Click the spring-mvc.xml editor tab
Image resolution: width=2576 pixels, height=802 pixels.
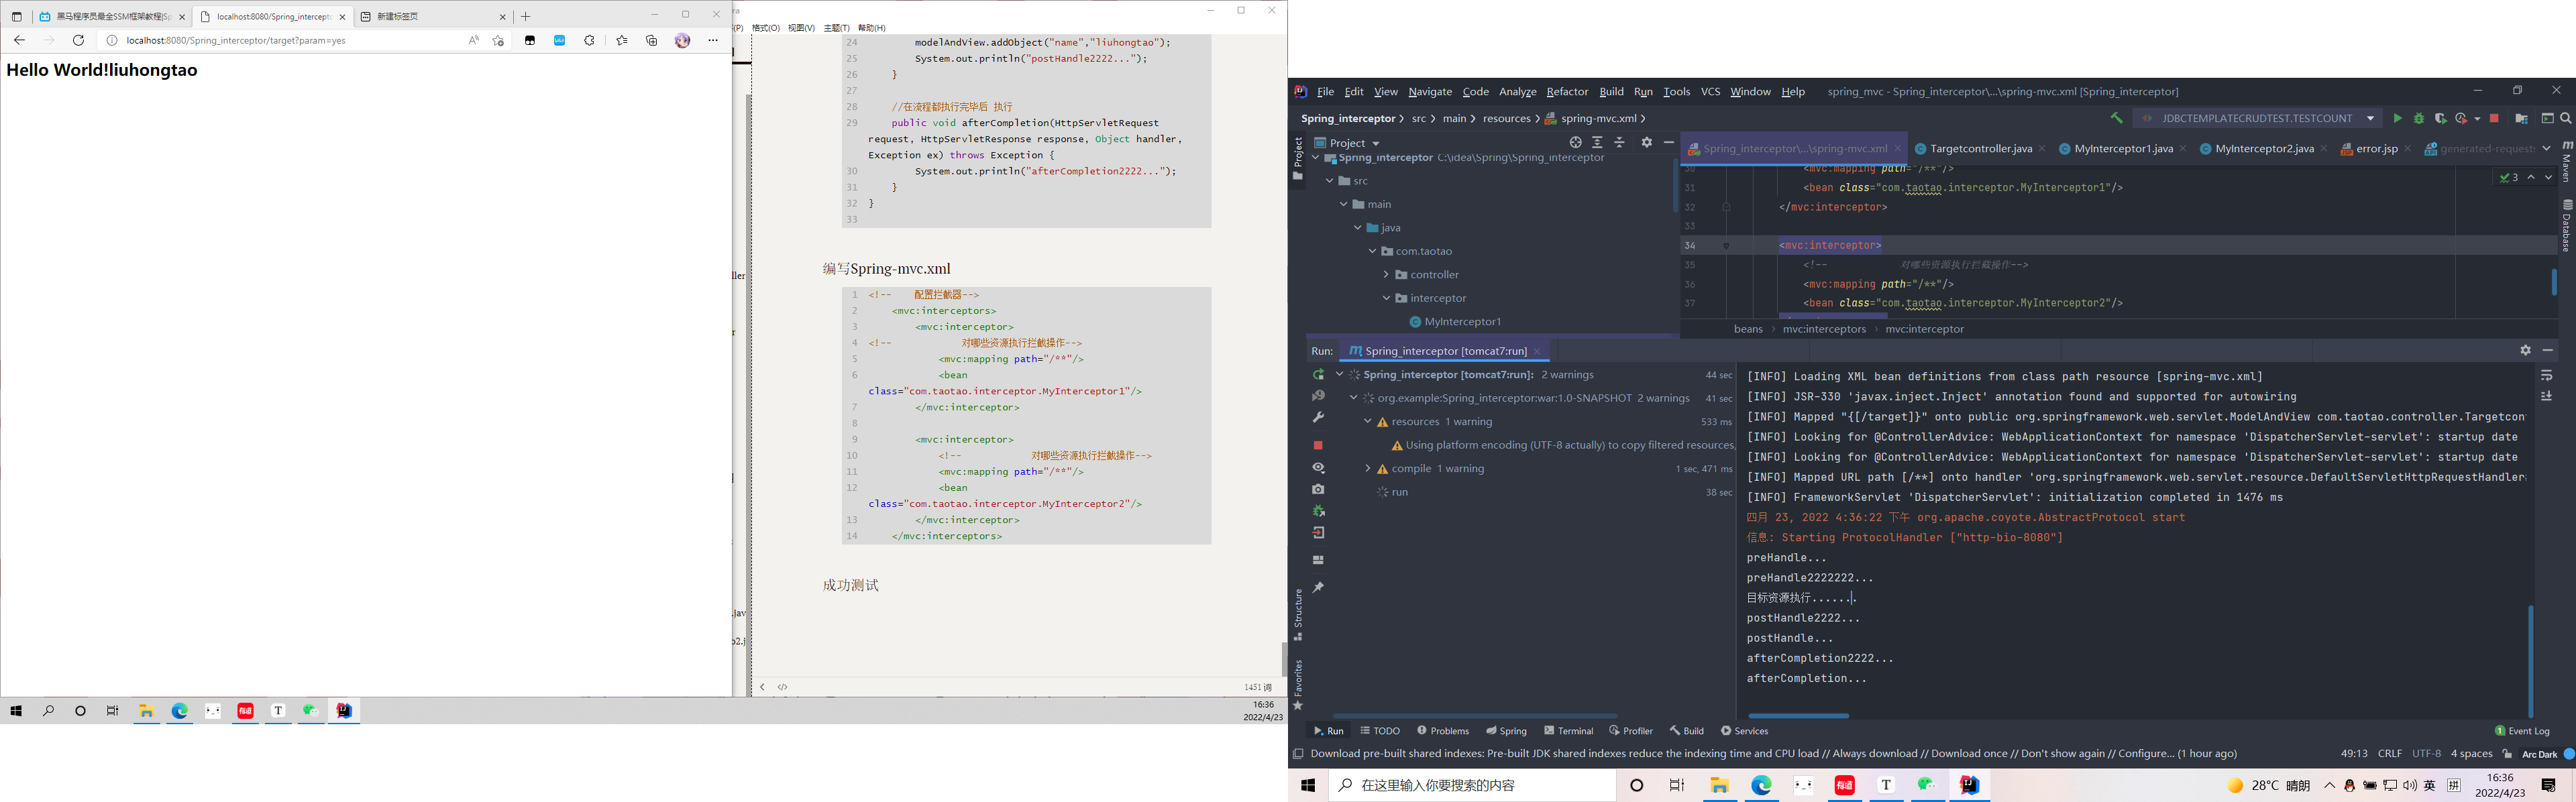[1789, 148]
